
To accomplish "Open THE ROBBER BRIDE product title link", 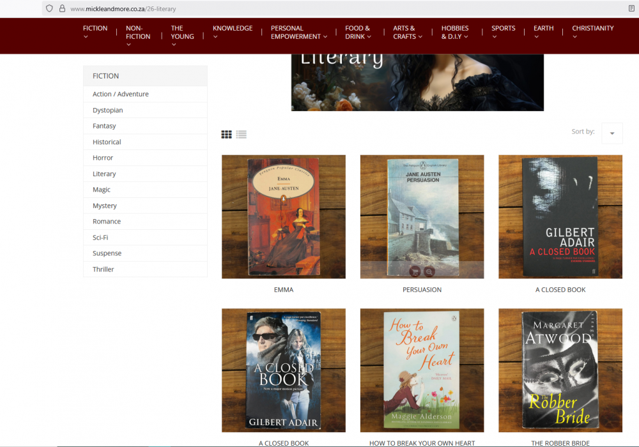I will (560, 443).
